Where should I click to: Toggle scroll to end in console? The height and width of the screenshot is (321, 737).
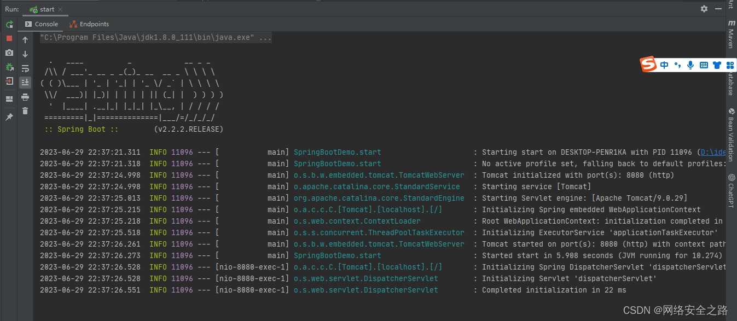(25, 82)
